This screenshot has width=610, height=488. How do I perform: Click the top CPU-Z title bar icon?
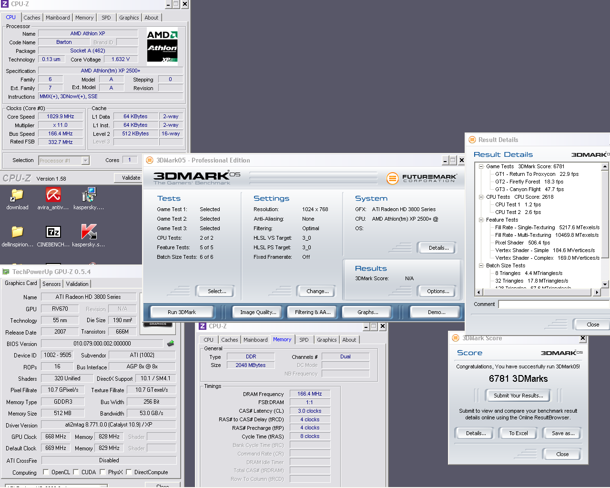(5, 4)
